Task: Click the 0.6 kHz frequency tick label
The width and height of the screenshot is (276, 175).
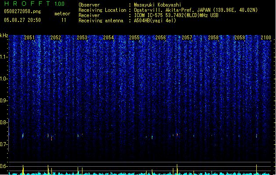Action: 4,166
